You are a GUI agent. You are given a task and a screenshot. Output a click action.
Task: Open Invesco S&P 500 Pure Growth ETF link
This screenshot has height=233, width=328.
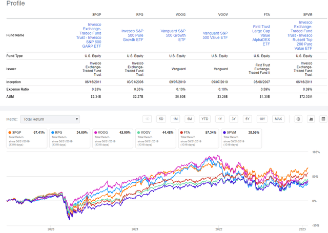point(132,35)
